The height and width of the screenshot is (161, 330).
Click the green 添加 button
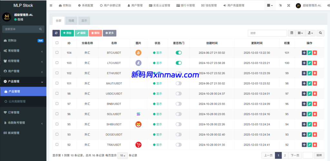(67, 33)
